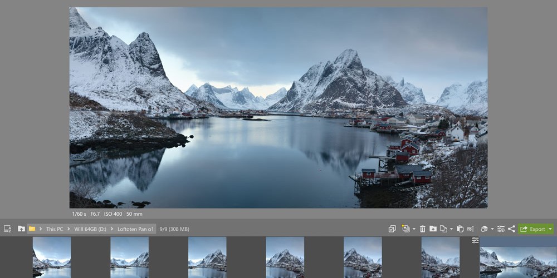The width and height of the screenshot is (557, 278).
Task: Expand dropdown arrow beside the copy icon
Action: (x=451, y=230)
